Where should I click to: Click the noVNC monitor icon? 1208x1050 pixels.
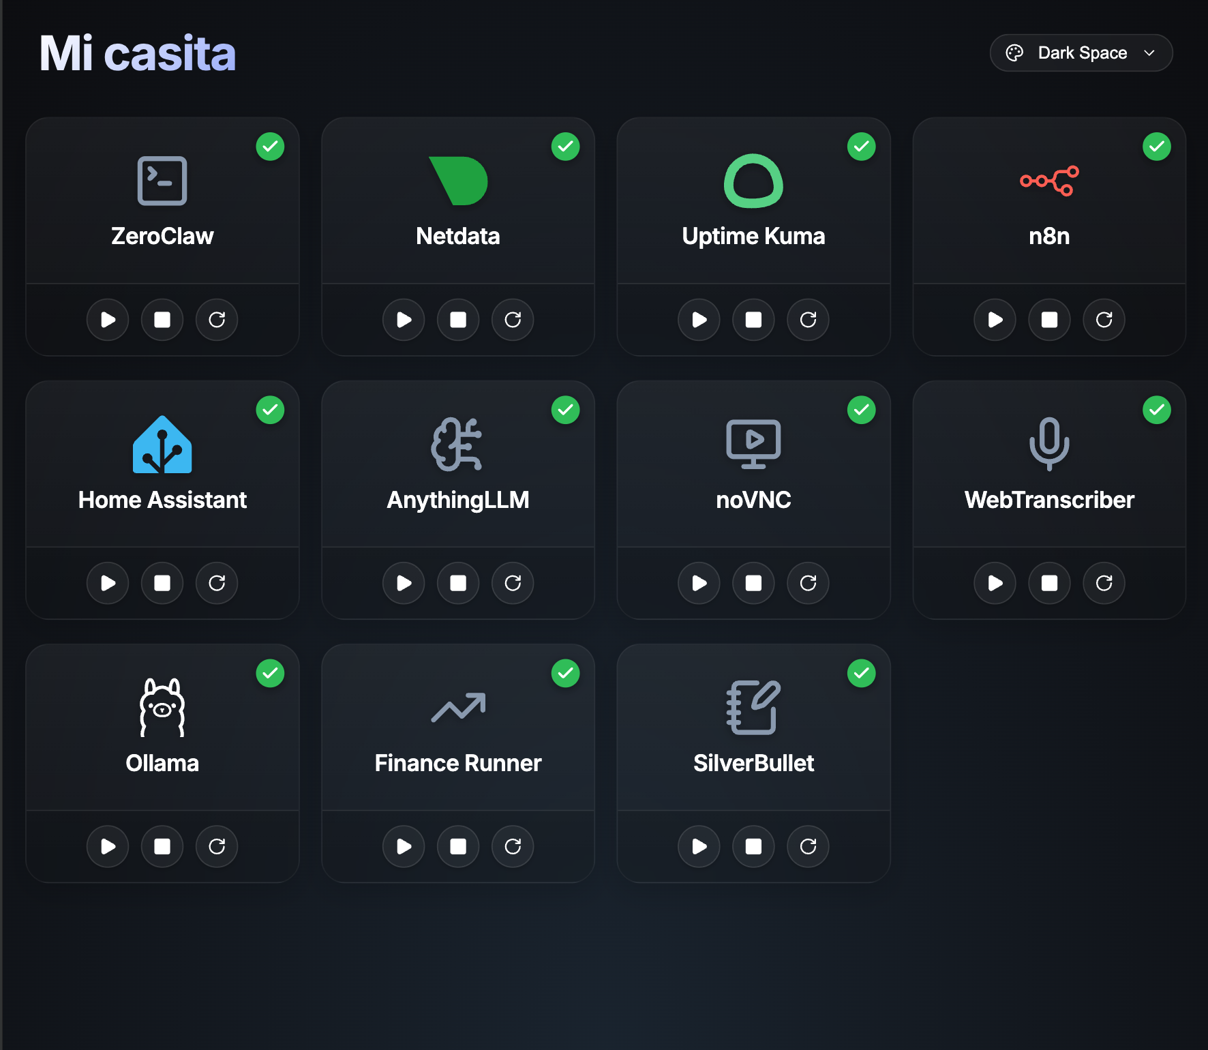(753, 443)
